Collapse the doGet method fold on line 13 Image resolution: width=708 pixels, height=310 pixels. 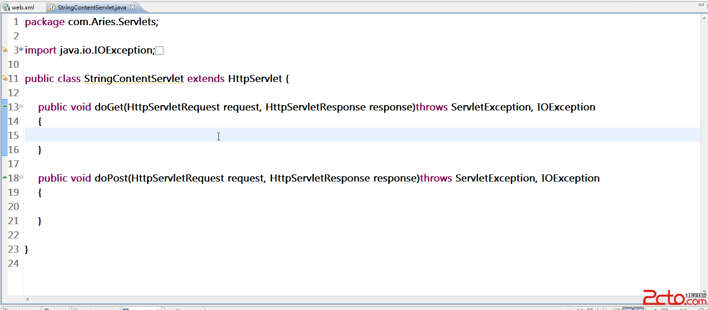coord(21,106)
